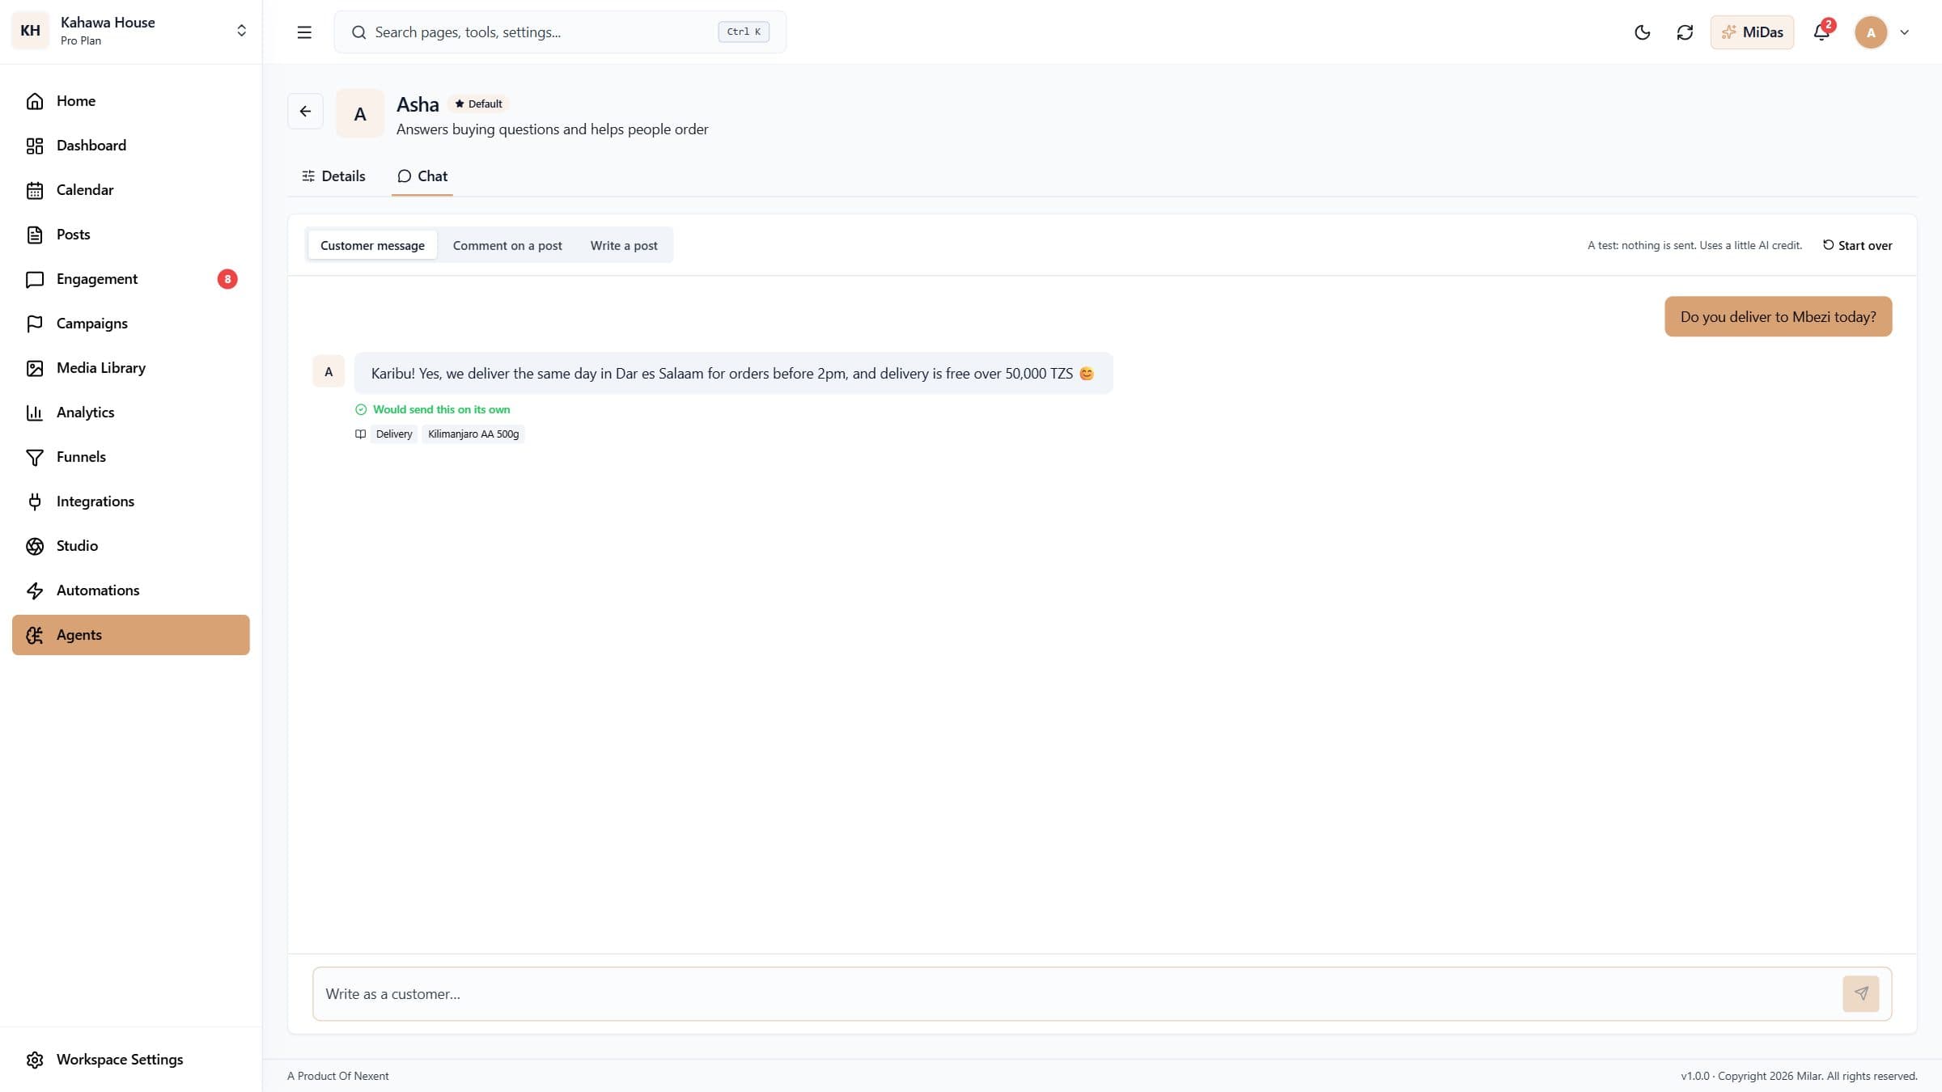This screenshot has height=1092, width=1942.
Task: Open Engagement in the sidebar
Action: coord(130,279)
